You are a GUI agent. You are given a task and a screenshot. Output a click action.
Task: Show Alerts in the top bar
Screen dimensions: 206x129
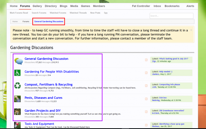coord(190,6)
